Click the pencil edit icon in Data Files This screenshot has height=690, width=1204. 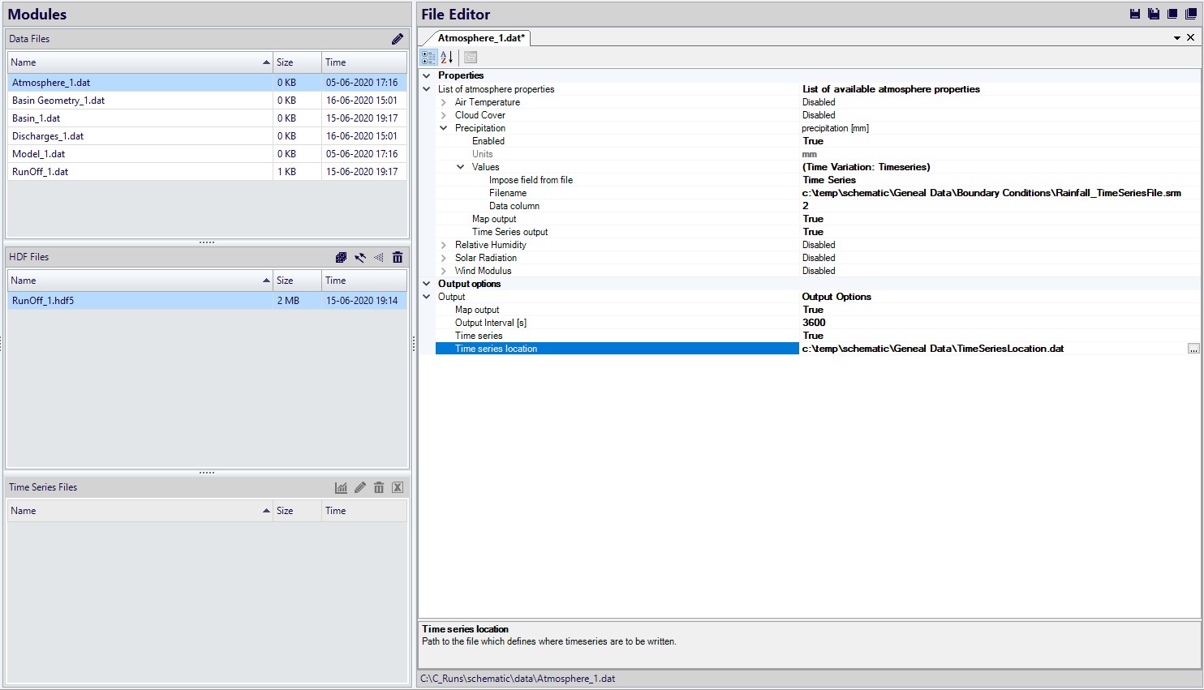[x=397, y=39]
